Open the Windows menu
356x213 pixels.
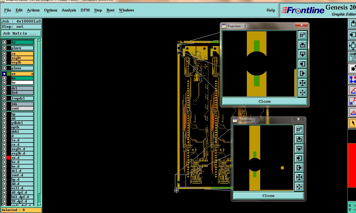pyautogui.click(x=126, y=10)
